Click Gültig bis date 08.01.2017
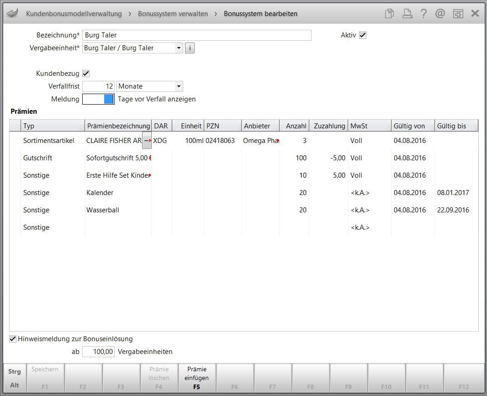Image resolution: width=487 pixels, height=396 pixels. [453, 193]
